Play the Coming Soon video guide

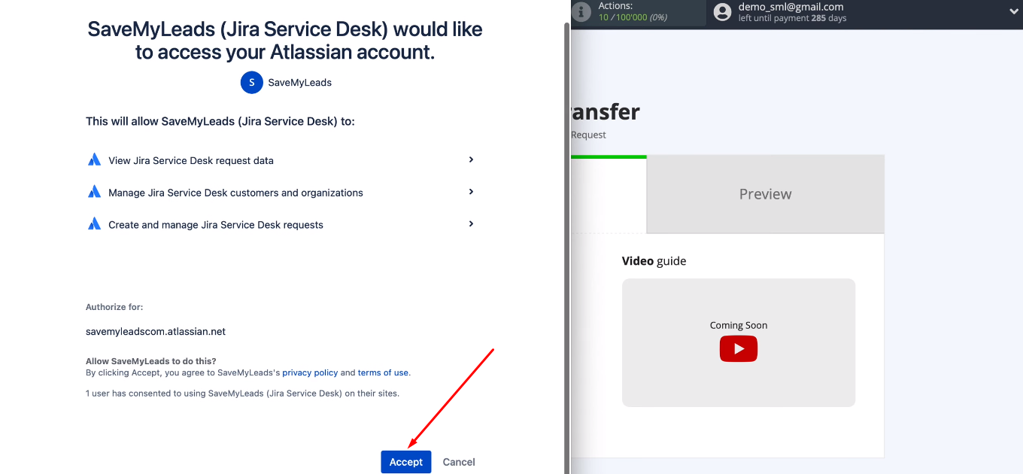pyautogui.click(x=738, y=349)
